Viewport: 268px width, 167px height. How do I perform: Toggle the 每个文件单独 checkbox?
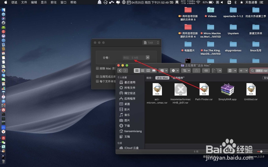[x=97, y=81]
